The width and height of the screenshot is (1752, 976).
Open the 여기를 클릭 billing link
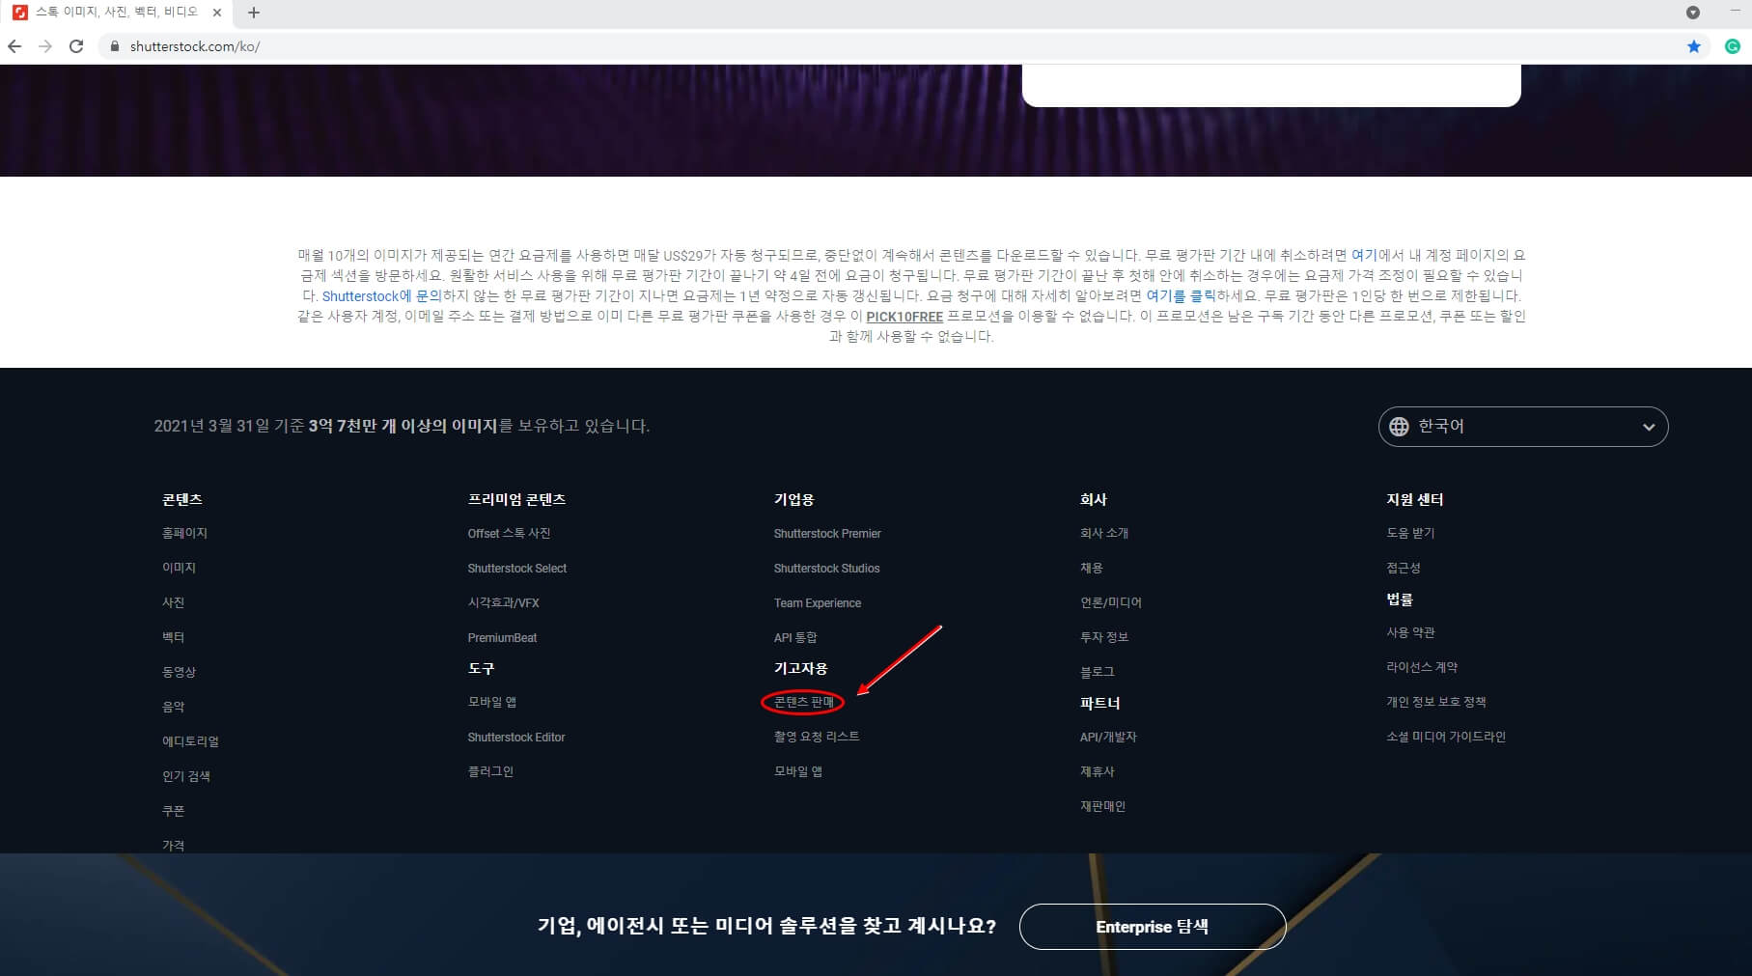[x=1181, y=296]
